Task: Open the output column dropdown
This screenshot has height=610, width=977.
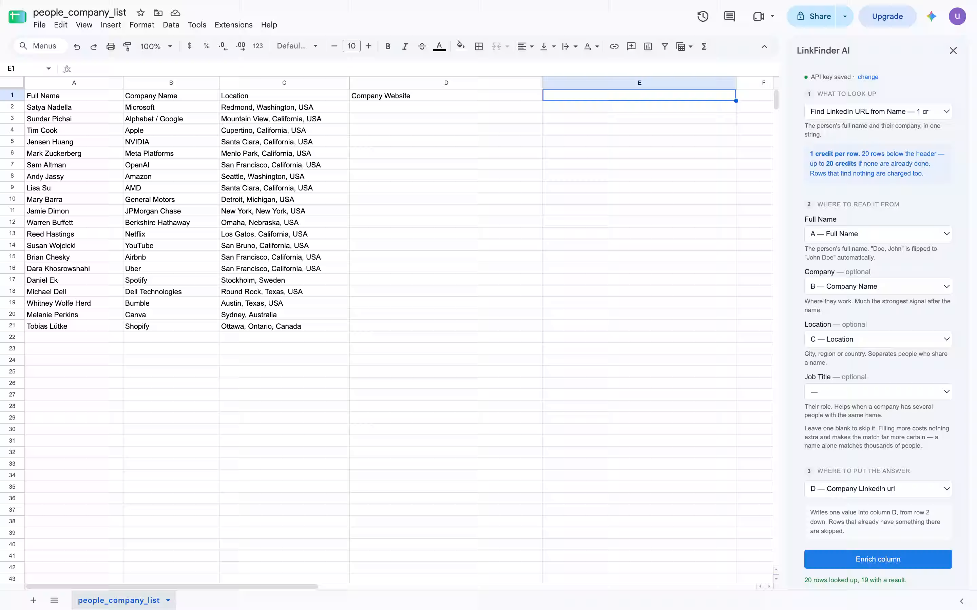Action: [878, 489]
